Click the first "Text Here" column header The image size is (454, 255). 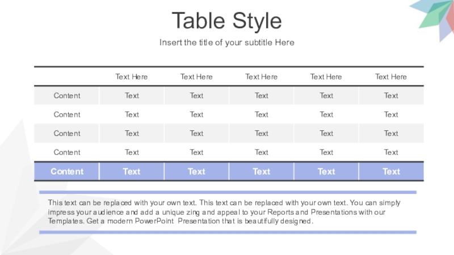(132, 76)
